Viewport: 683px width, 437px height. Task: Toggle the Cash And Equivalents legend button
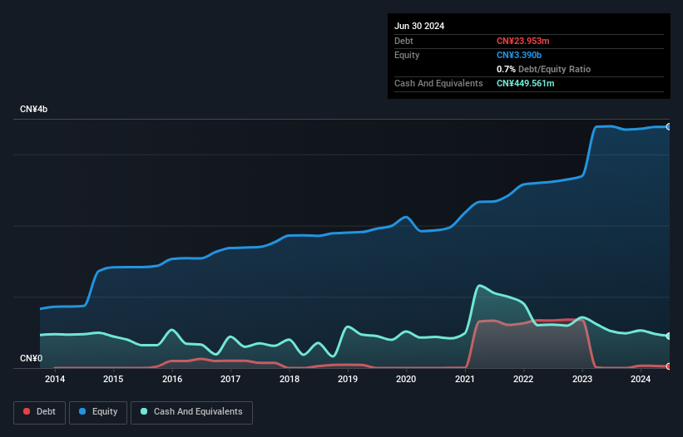(x=191, y=412)
